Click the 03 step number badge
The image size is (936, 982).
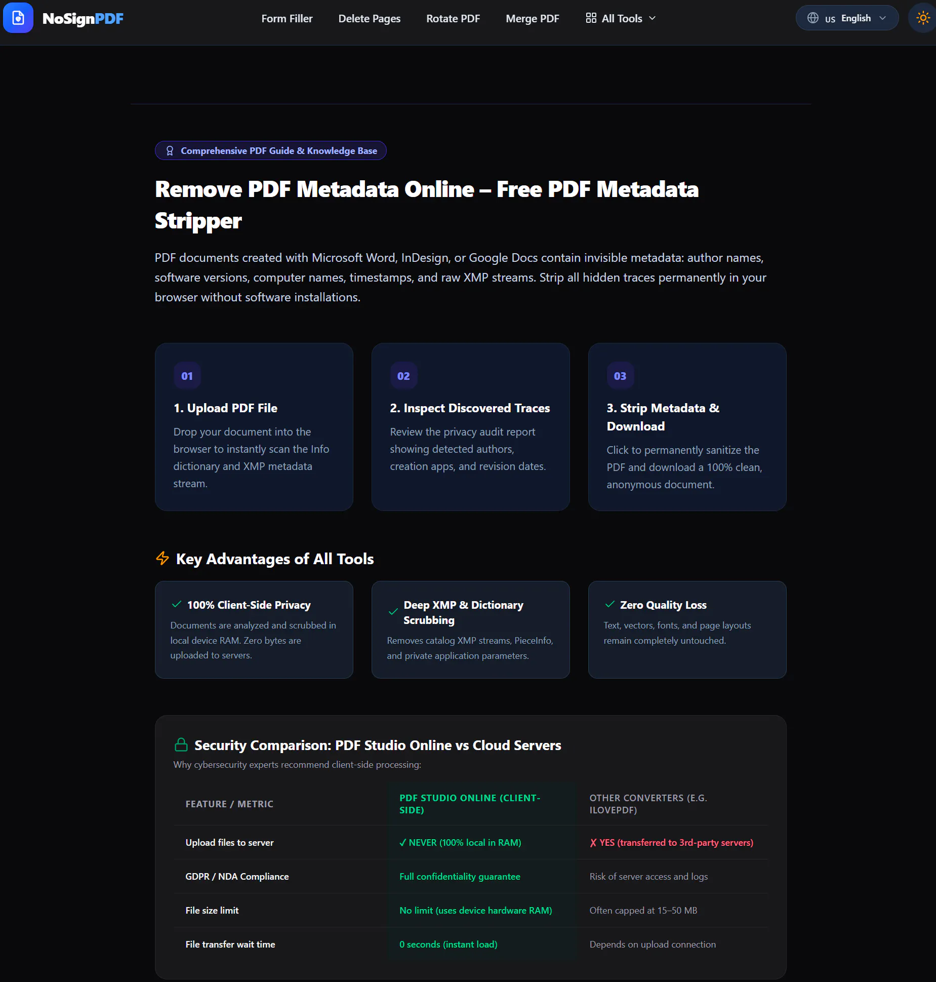[x=620, y=376]
